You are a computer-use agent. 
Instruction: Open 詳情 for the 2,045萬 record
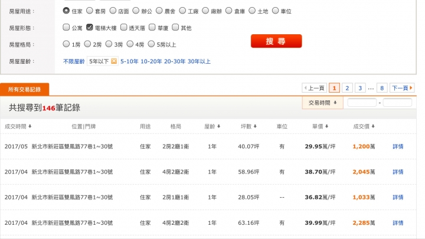tap(398, 172)
